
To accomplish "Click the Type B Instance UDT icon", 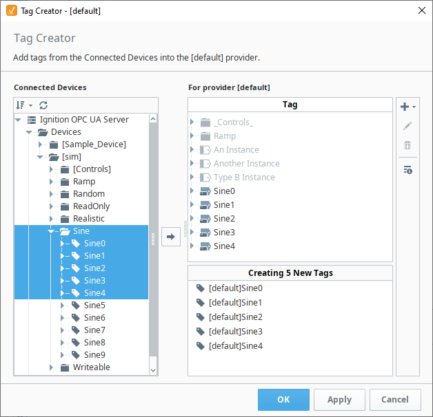I will pos(205,178).
